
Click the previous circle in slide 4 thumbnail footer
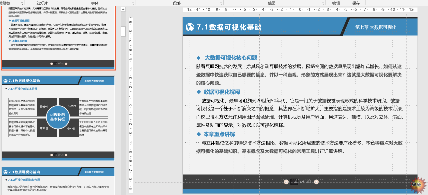(52, 64)
